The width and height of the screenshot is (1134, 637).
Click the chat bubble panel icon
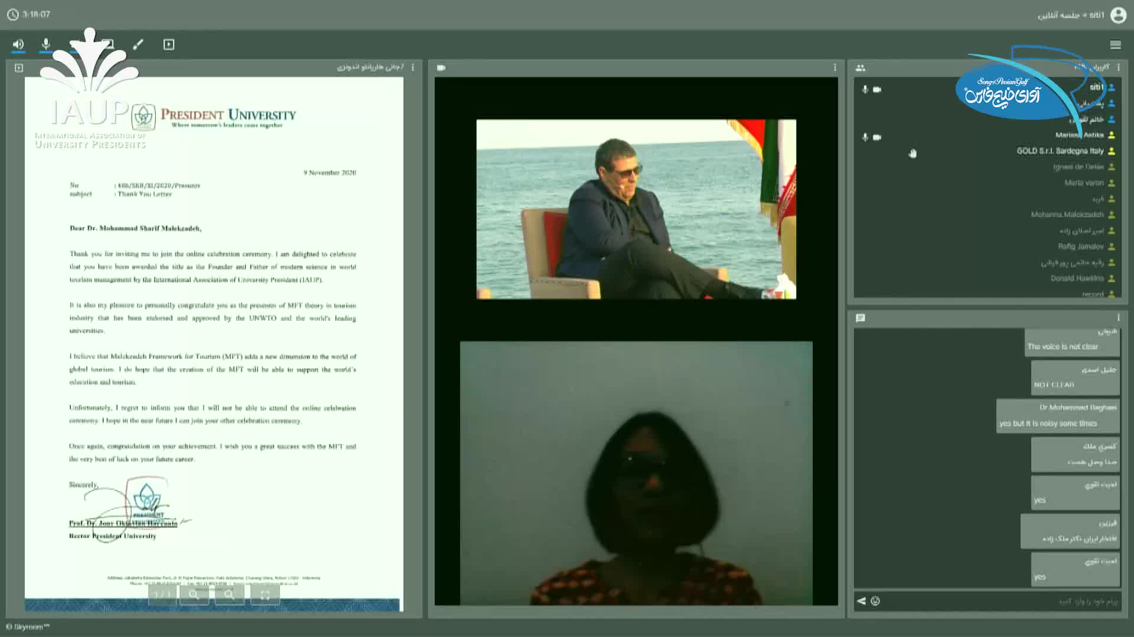pyautogui.click(x=861, y=318)
